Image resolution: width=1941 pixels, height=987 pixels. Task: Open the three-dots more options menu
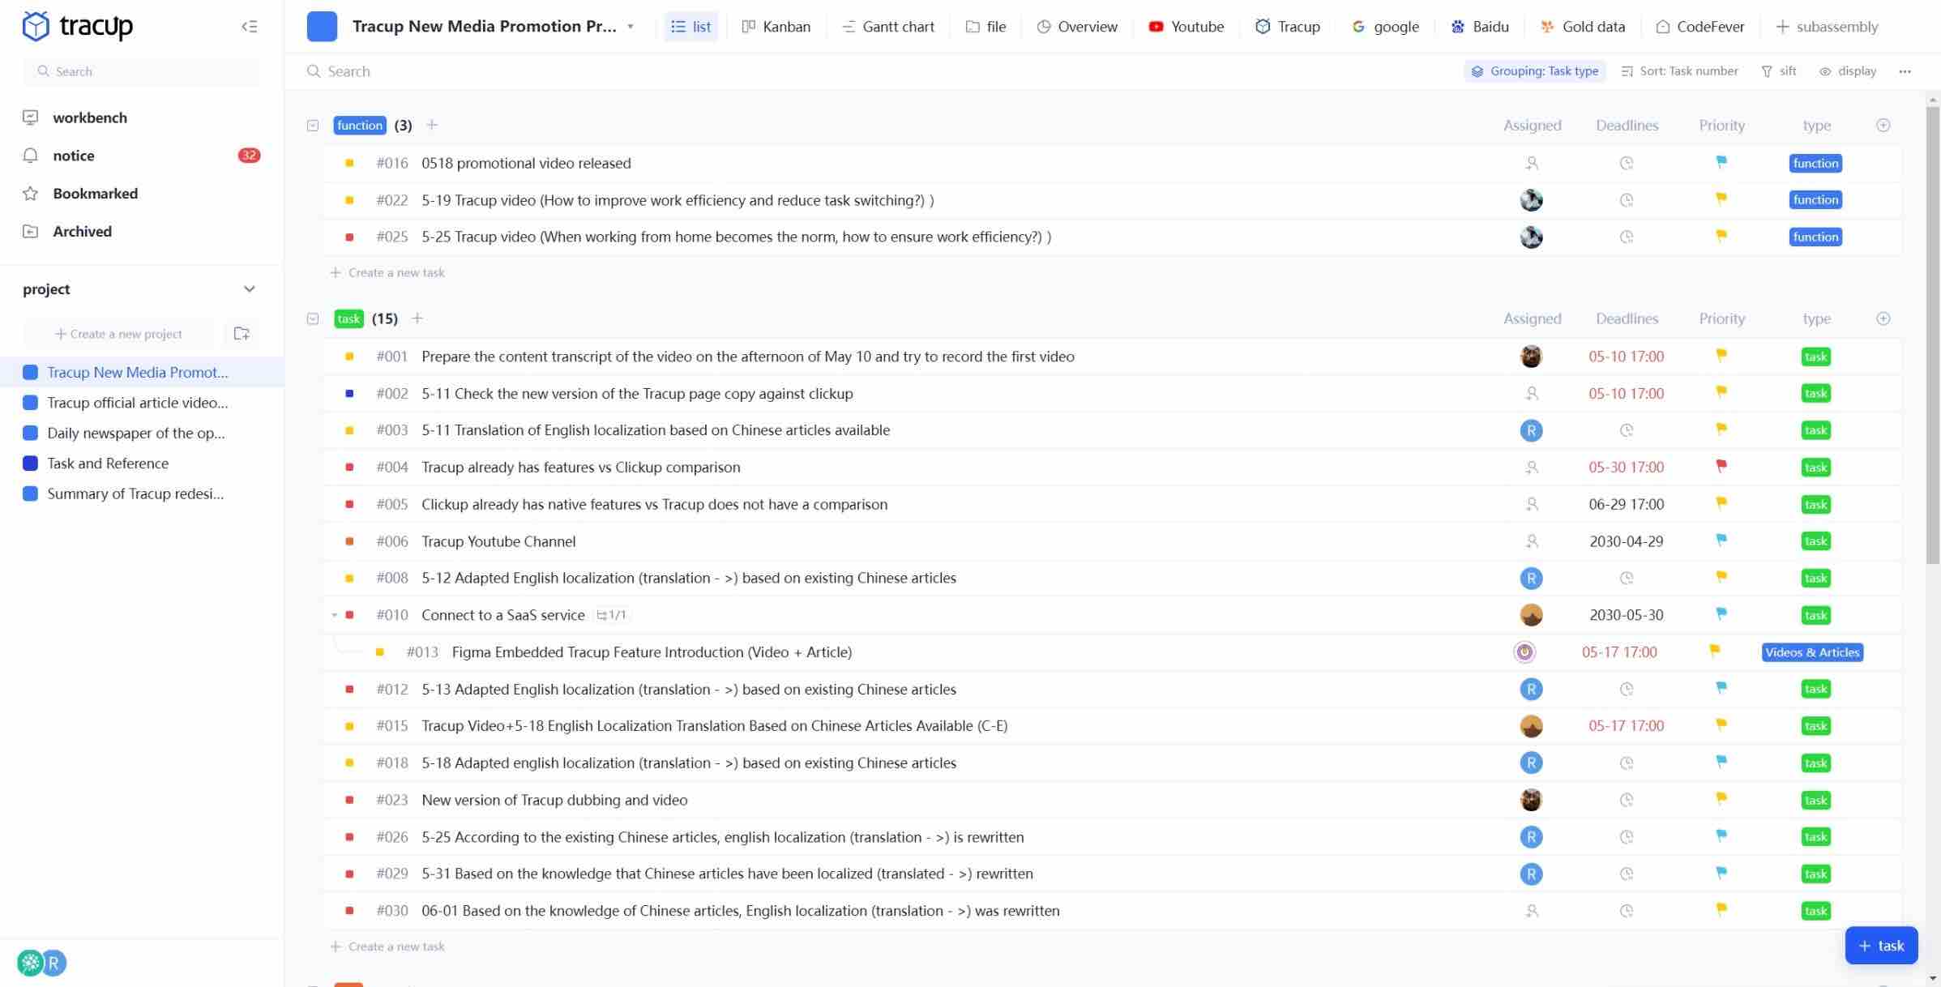1905,71
